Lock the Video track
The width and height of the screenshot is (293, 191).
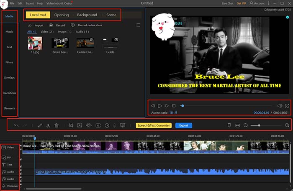21,149
